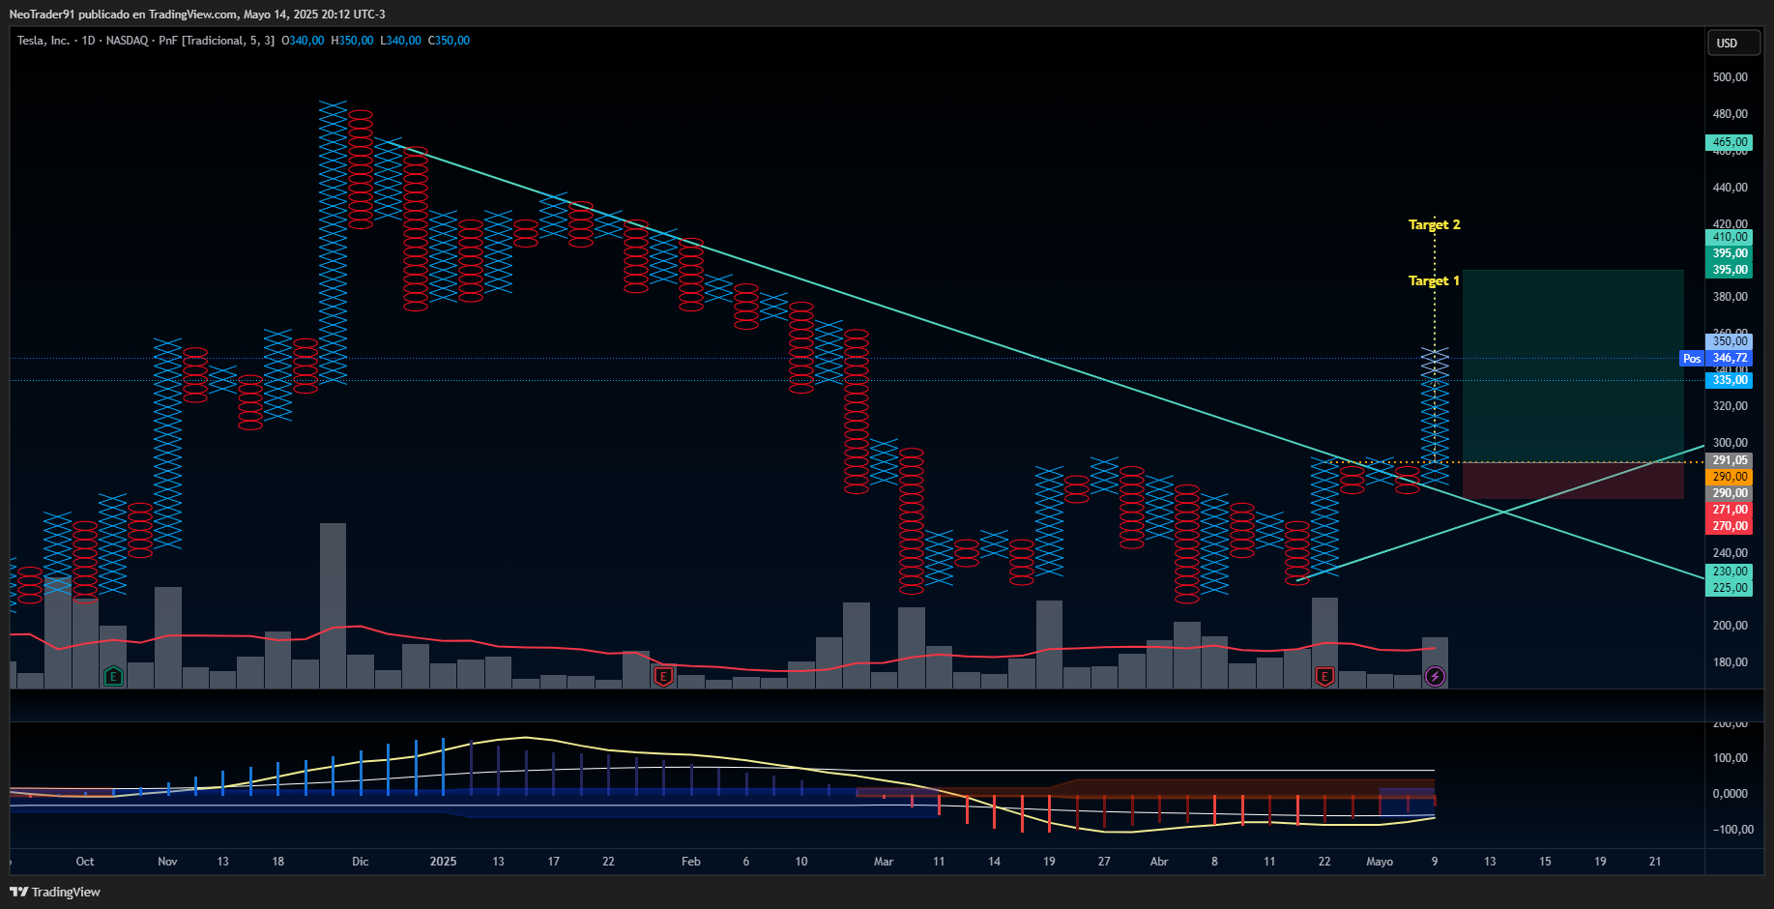
Task: Open the USD currency selector
Action: pos(1734,43)
